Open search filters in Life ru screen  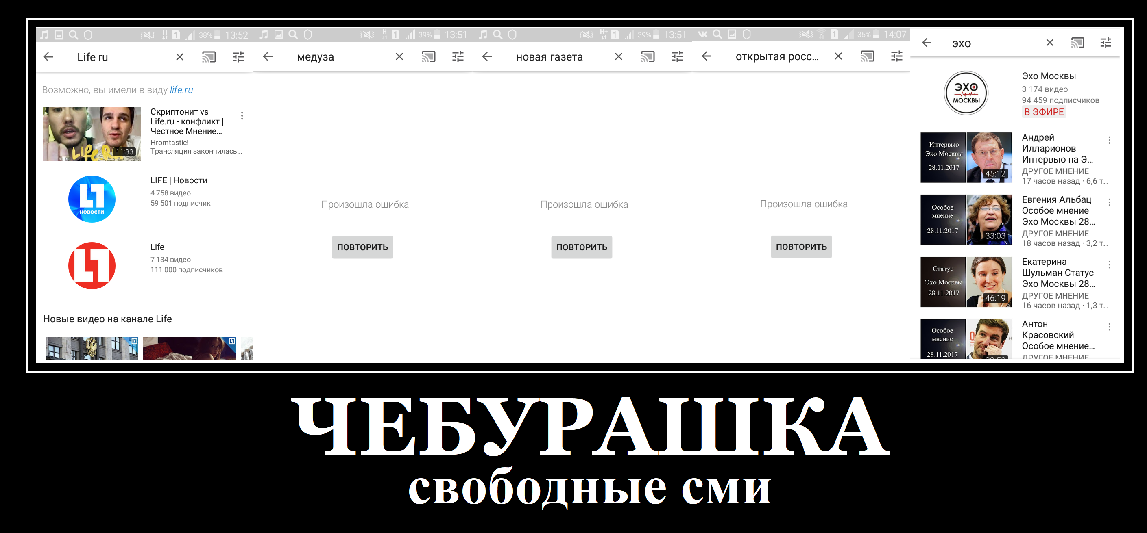tap(238, 57)
